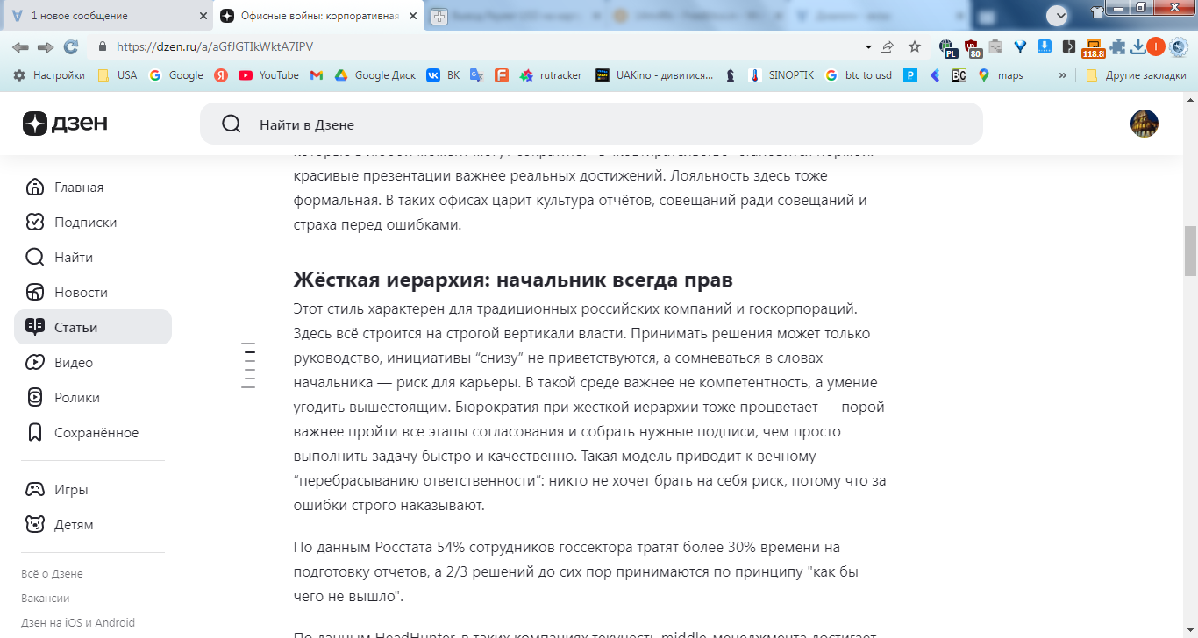Open browser downloads
The height and width of the screenshot is (638, 1198).
pos(1138,46)
